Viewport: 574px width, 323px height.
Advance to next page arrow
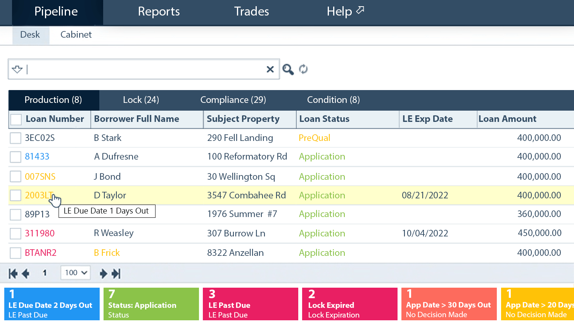click(103, 274)
